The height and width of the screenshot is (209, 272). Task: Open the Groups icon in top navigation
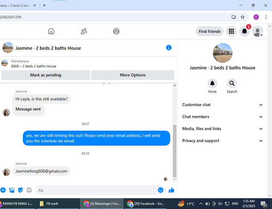[116, 31]
